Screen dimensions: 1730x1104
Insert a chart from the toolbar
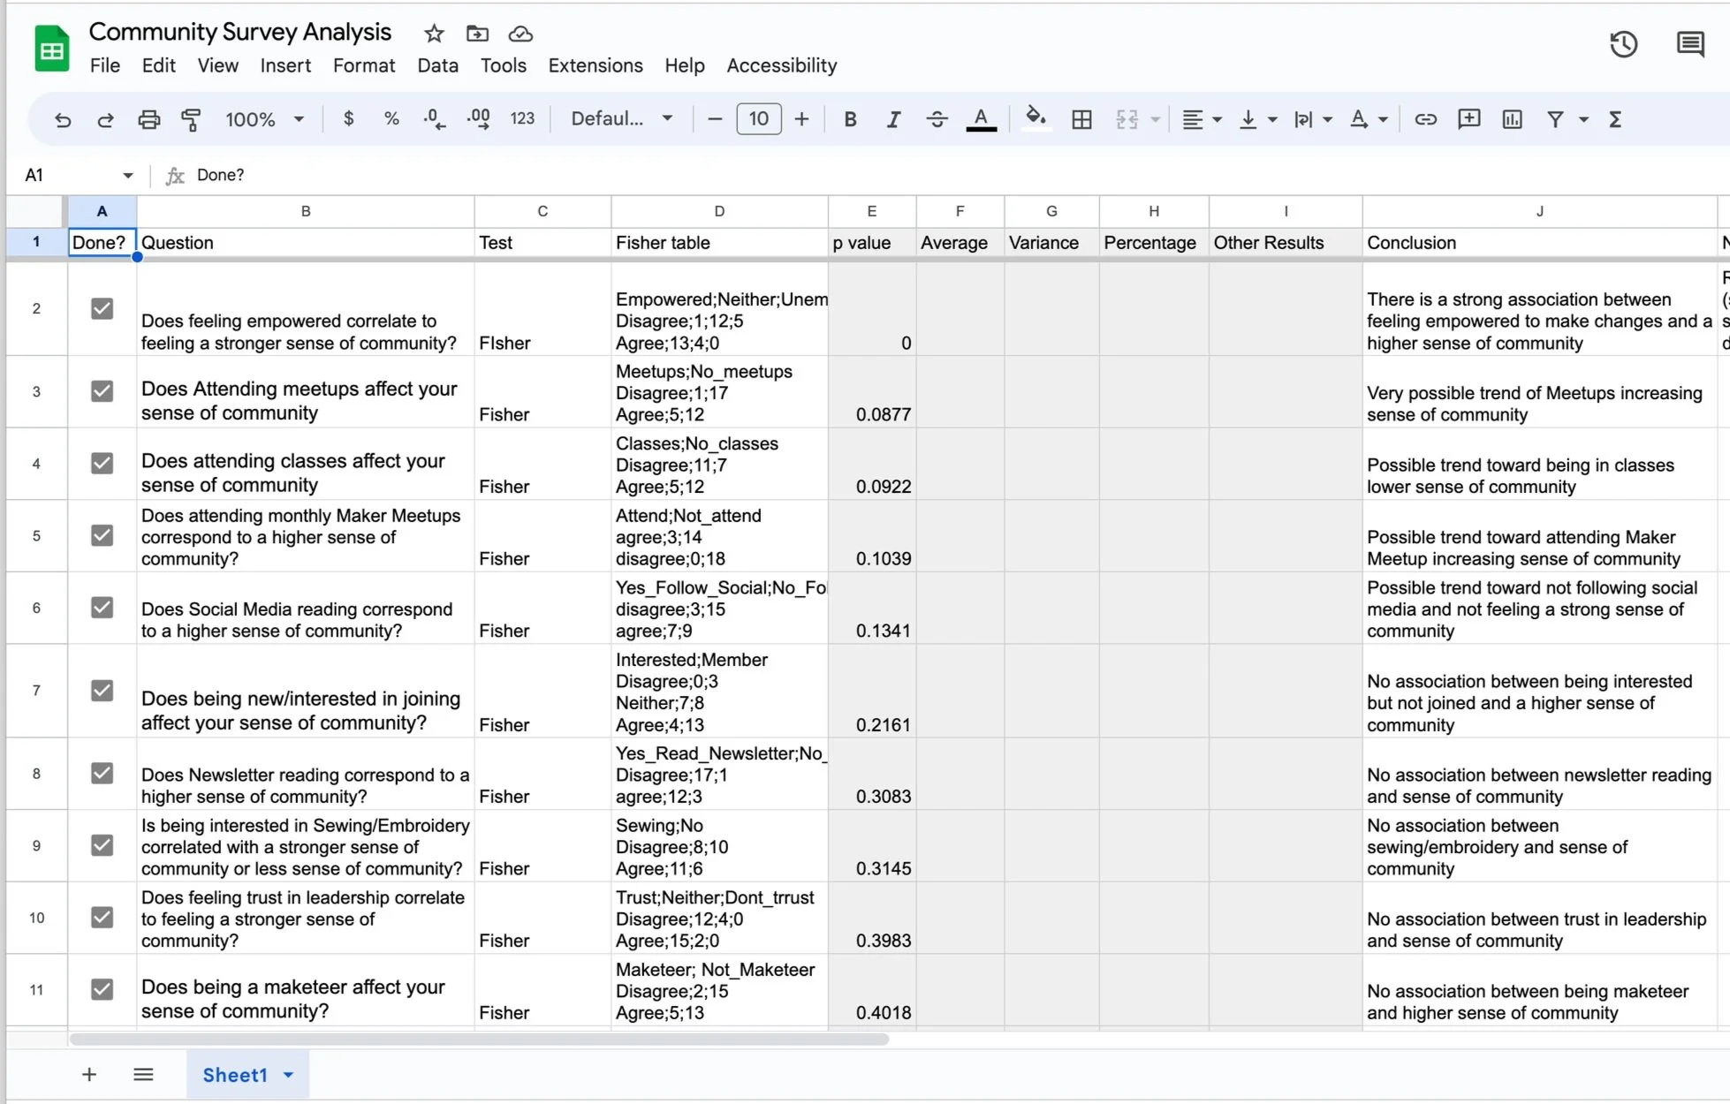pos(1512,119)
